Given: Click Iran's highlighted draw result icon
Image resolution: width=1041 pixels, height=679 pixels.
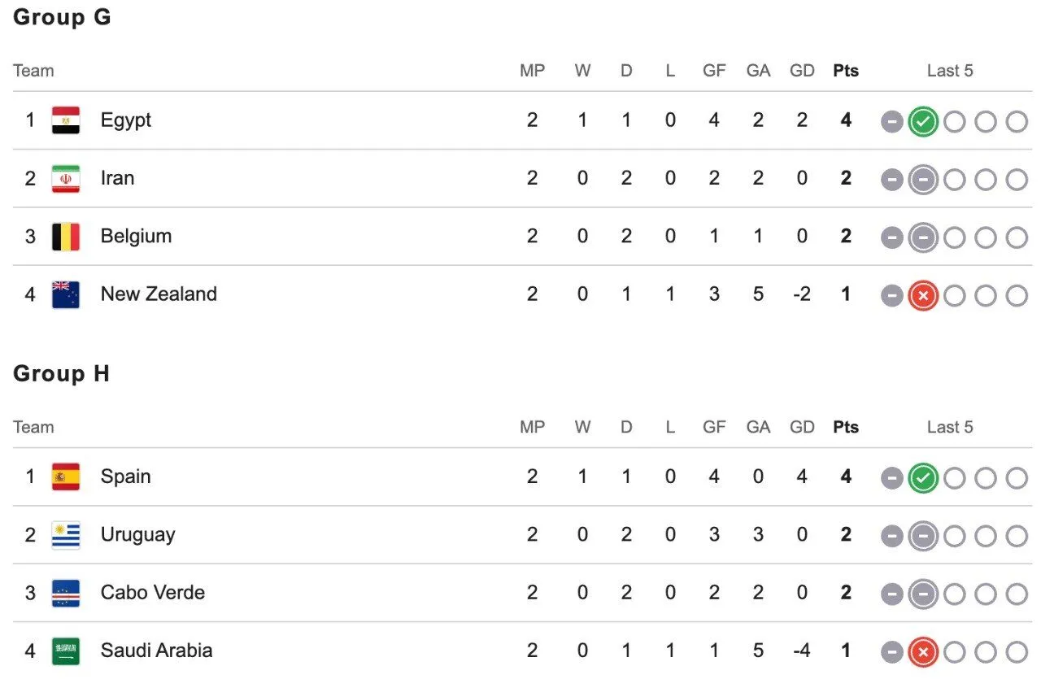Looking at the screenshot, I should pos(923,180).
